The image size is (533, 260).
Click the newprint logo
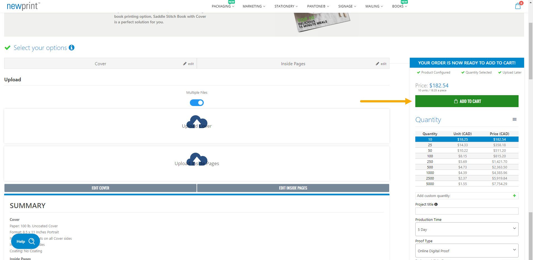tap(22, 6)
